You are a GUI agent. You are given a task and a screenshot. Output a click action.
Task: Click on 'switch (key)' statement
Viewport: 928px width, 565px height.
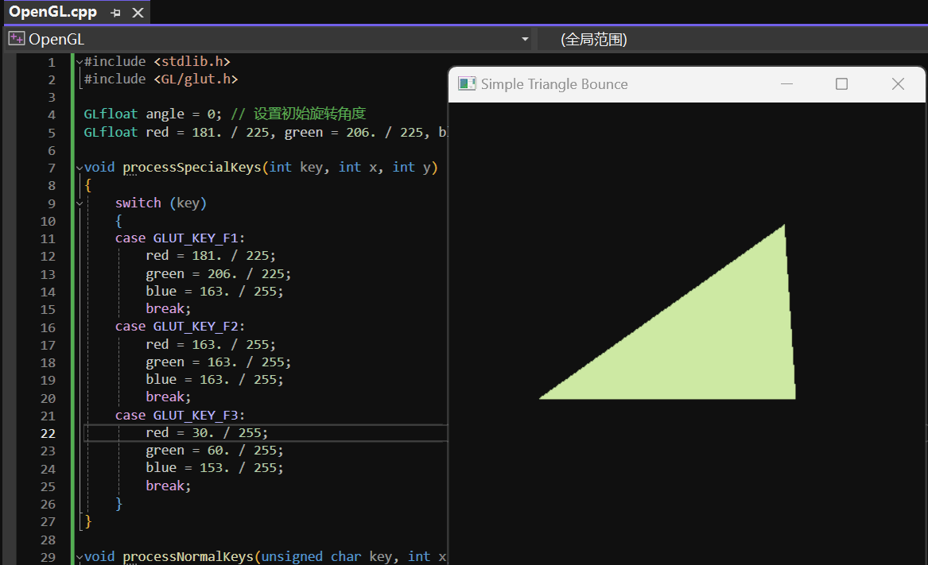[161, 203]
